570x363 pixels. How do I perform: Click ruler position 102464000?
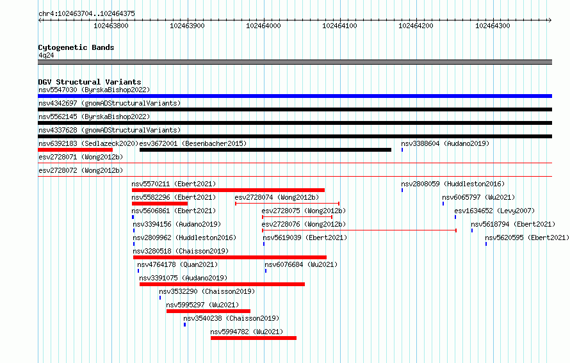click(x=264, y=26)
